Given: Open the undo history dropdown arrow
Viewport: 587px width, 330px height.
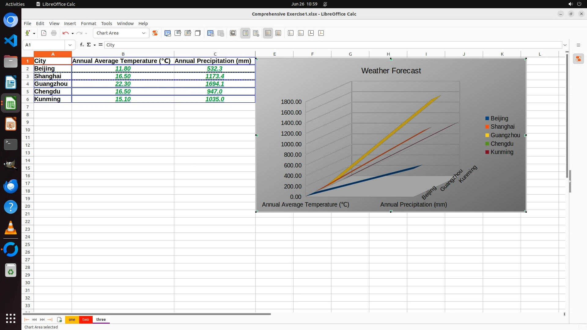Looking at the screenshot, I should pos(72,33).
